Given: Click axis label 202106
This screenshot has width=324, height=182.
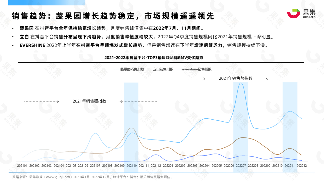Looking at the screenshot, I should tap(83, 165).
